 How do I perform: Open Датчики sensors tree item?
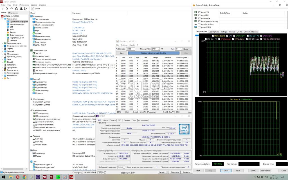[x=13, y=40]
